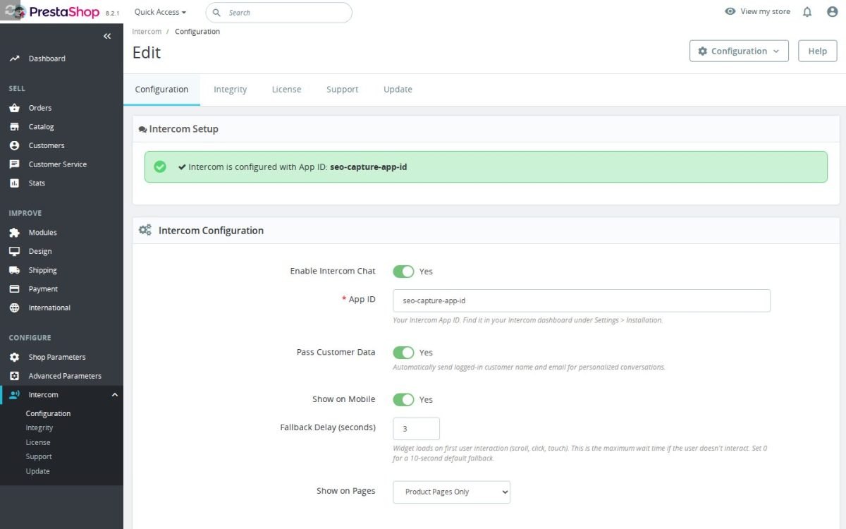Click the Design monitor icon
This screenshot has height=529, width=846.
[14, 251]
